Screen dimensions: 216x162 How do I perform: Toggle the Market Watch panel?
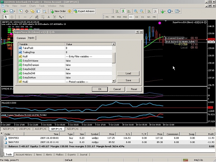point(21,11)
